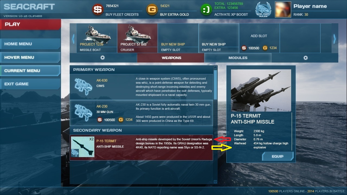Open the right gear settings tab
This screenshot has width=347, height=195.
[306, 58]
